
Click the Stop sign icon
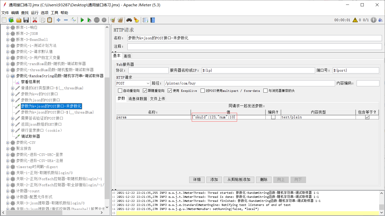click(97, 20)
